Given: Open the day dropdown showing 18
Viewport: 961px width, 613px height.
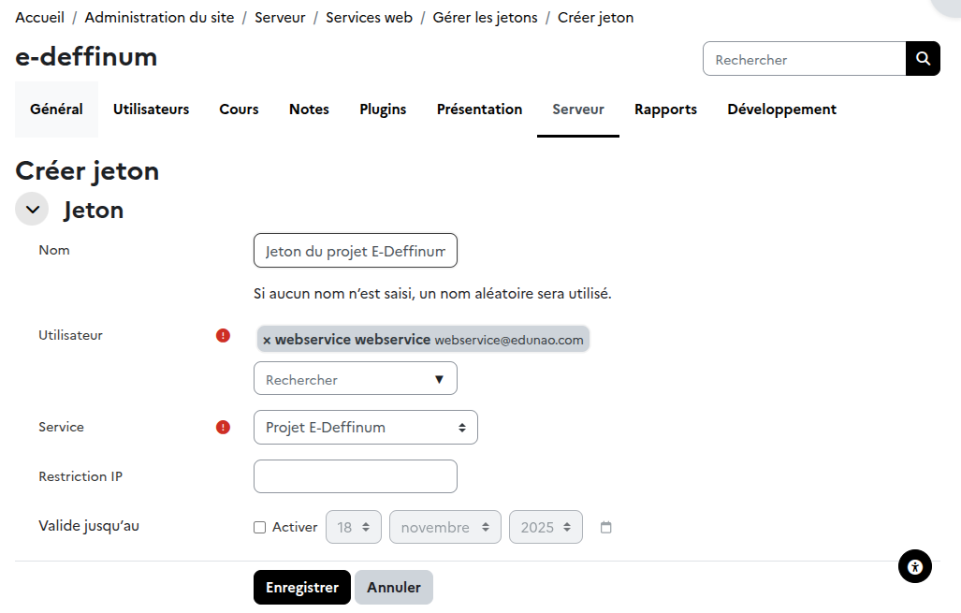Looking at the screenshot, I should [354, 527].
